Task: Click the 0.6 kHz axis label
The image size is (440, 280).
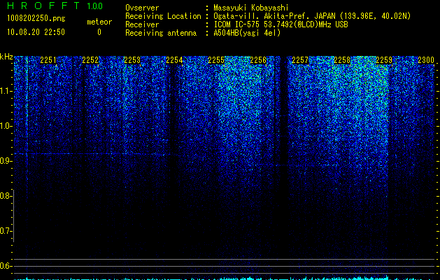Action: click(x=6, y=266)
